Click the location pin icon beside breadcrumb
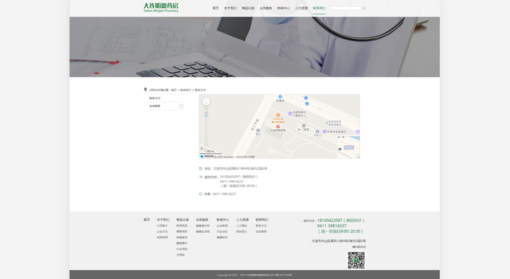This screenshot has height=279, width=510. [145, 90]
